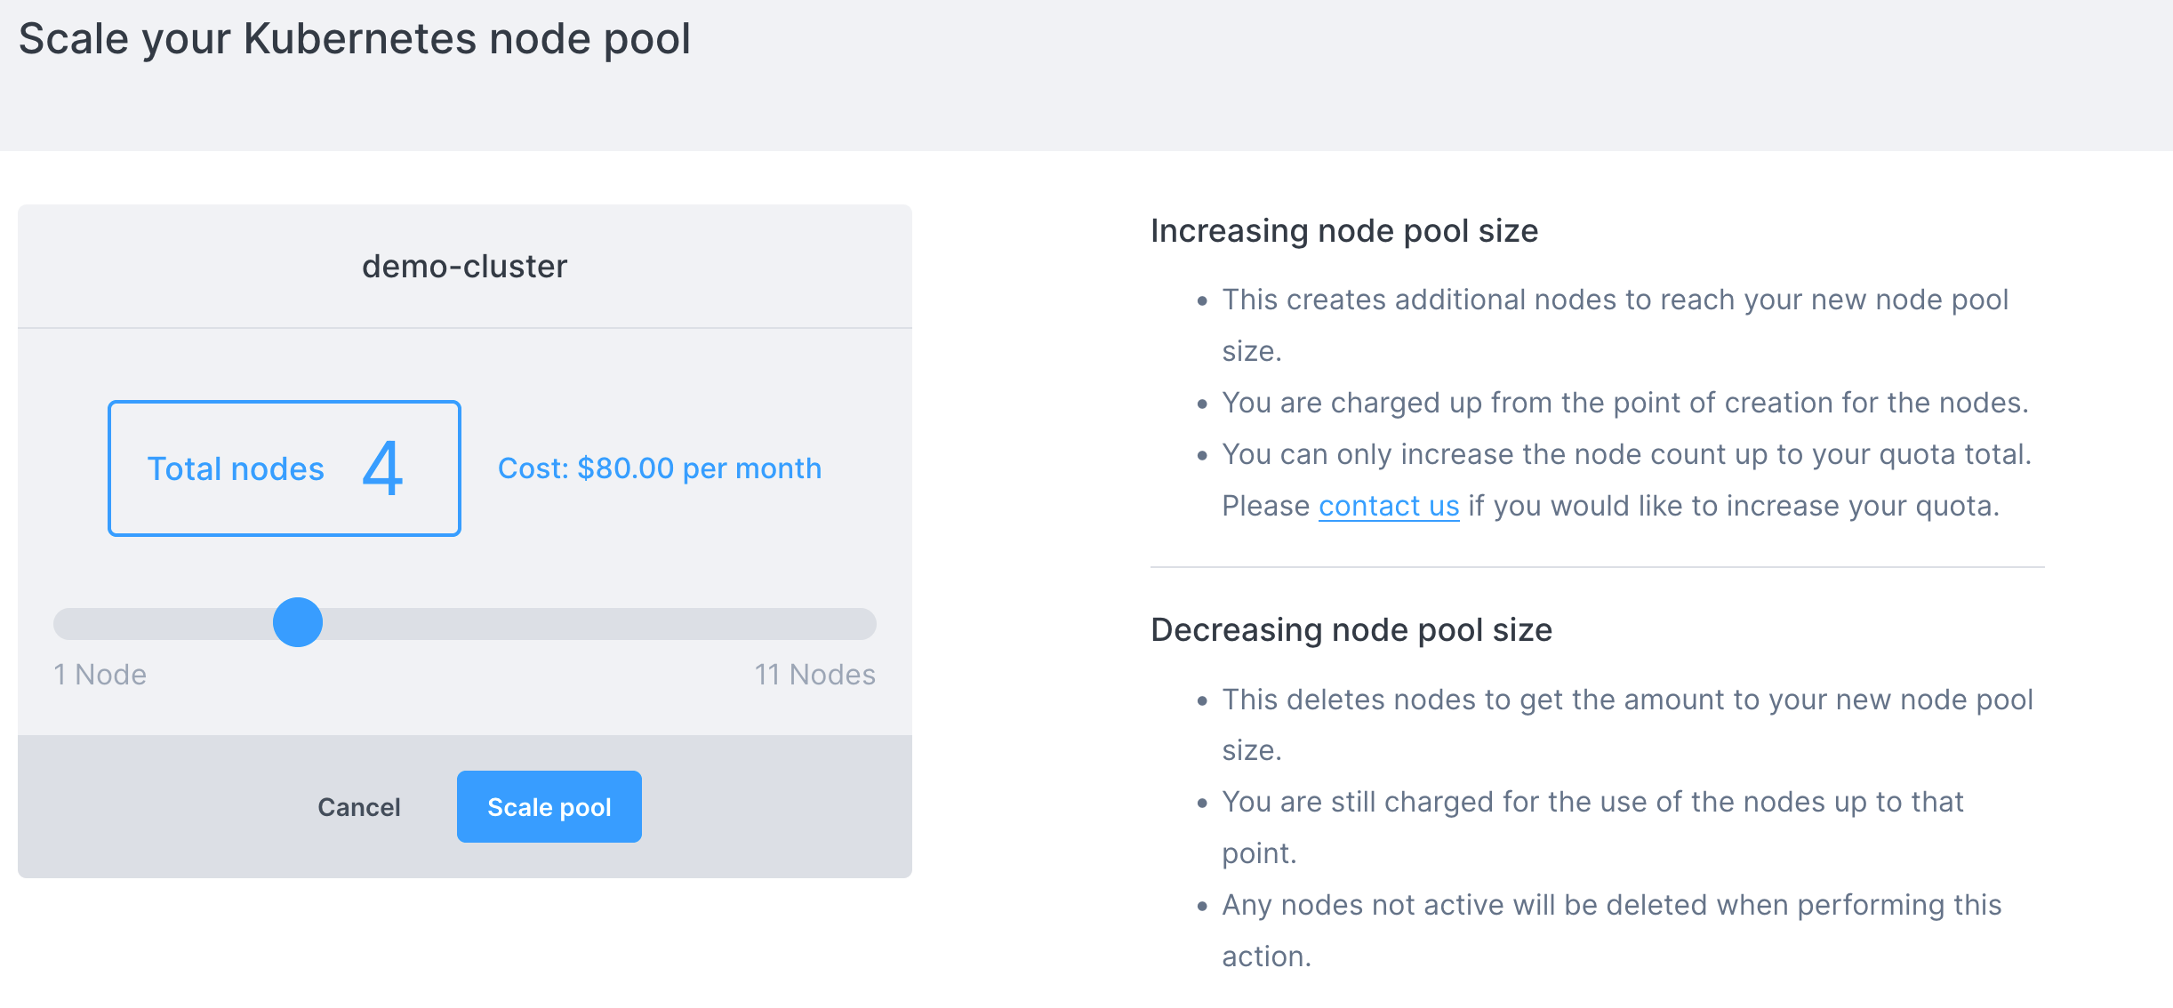Click the bullet about deleting nodes
2173x1008 pixels.
1626,700
